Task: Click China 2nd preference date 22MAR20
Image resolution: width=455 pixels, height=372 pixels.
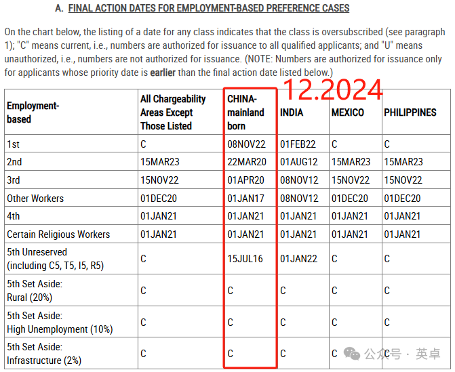Action: [247, 162]
